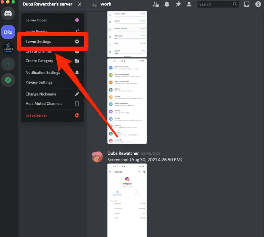Click the Create Category folder icon

pos(77,61)
